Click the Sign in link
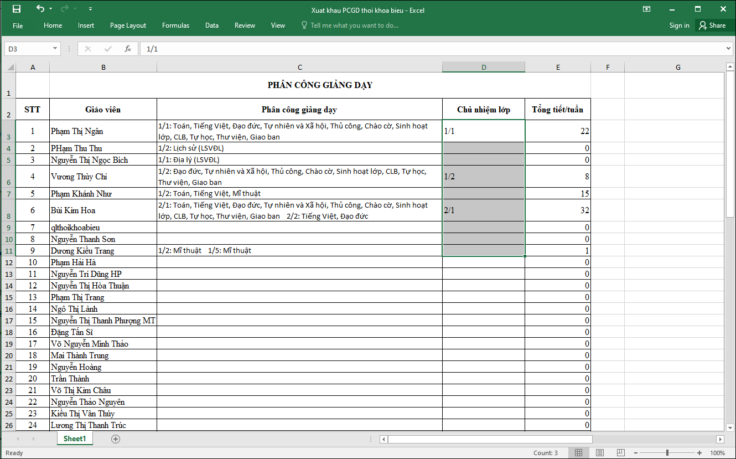This screenshot has height=459, width=736. pyautogui.click(x=679, y=25)
